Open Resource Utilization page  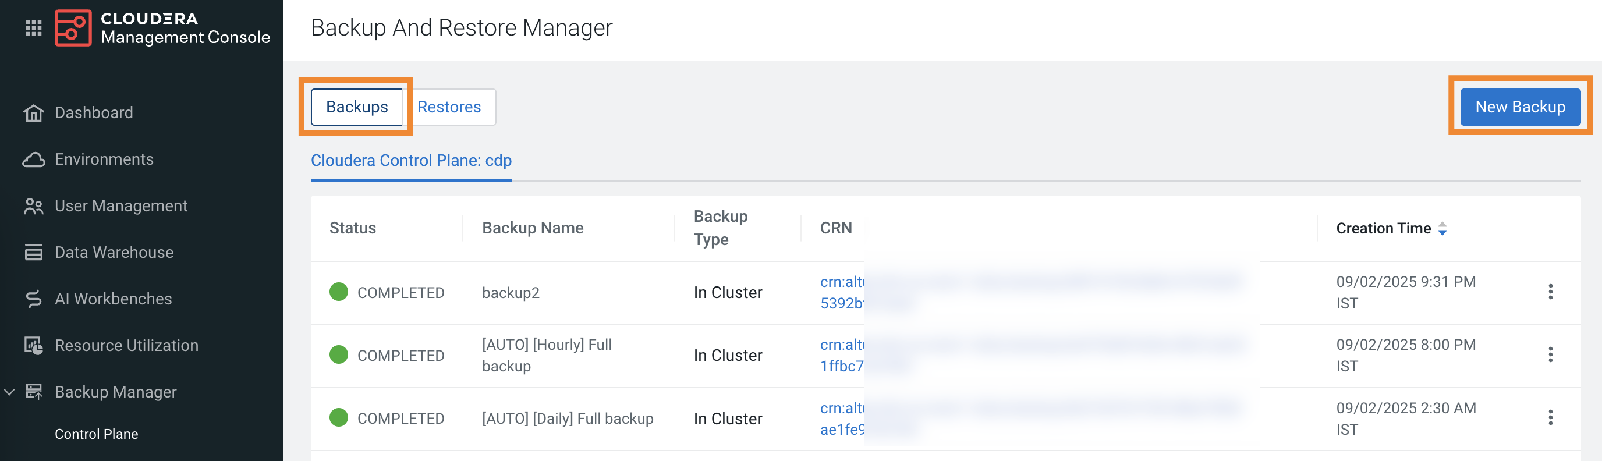126,346
